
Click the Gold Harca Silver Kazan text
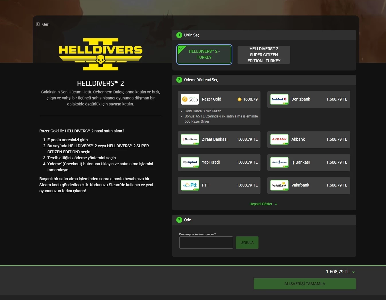pos(203,111)
